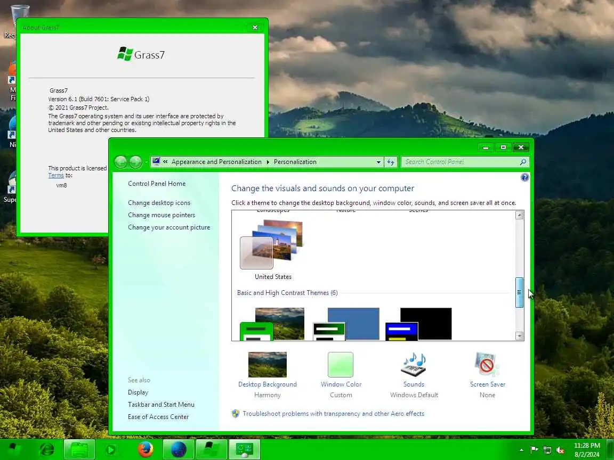This screenshot has width=614, height=460.
Task: Open the Sounds link
Action: click(x=414, y=384)
